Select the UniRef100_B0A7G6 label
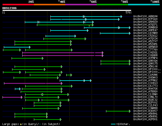Screen dimensions: 162x126 click(145, 89)
